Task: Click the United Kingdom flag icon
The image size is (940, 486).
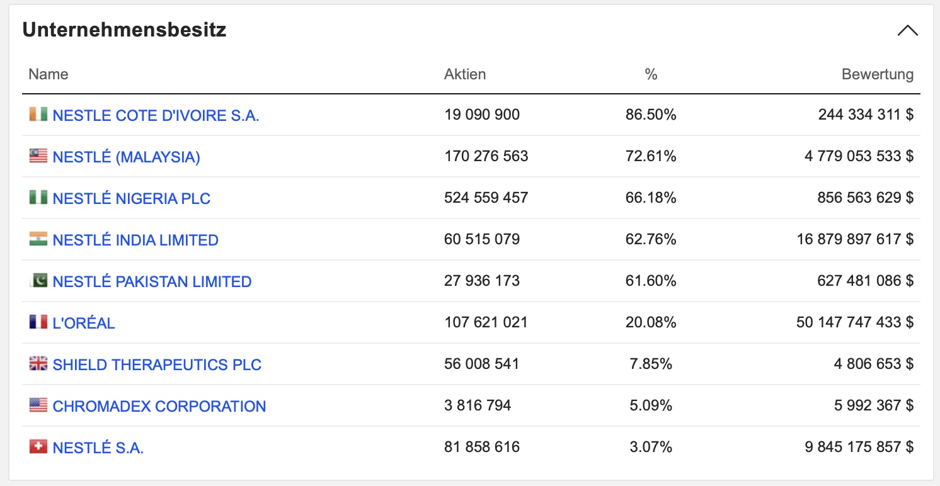Action: [38, 364]
